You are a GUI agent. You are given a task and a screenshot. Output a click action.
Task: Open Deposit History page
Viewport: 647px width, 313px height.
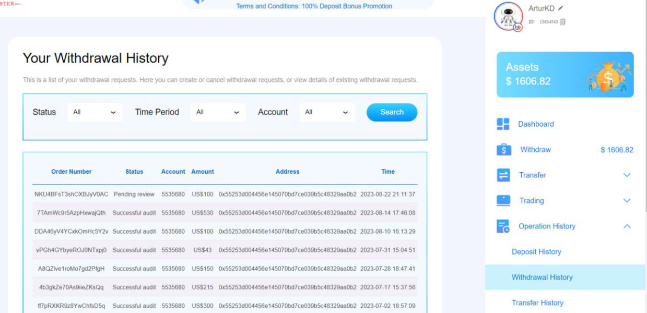[536, 252]
